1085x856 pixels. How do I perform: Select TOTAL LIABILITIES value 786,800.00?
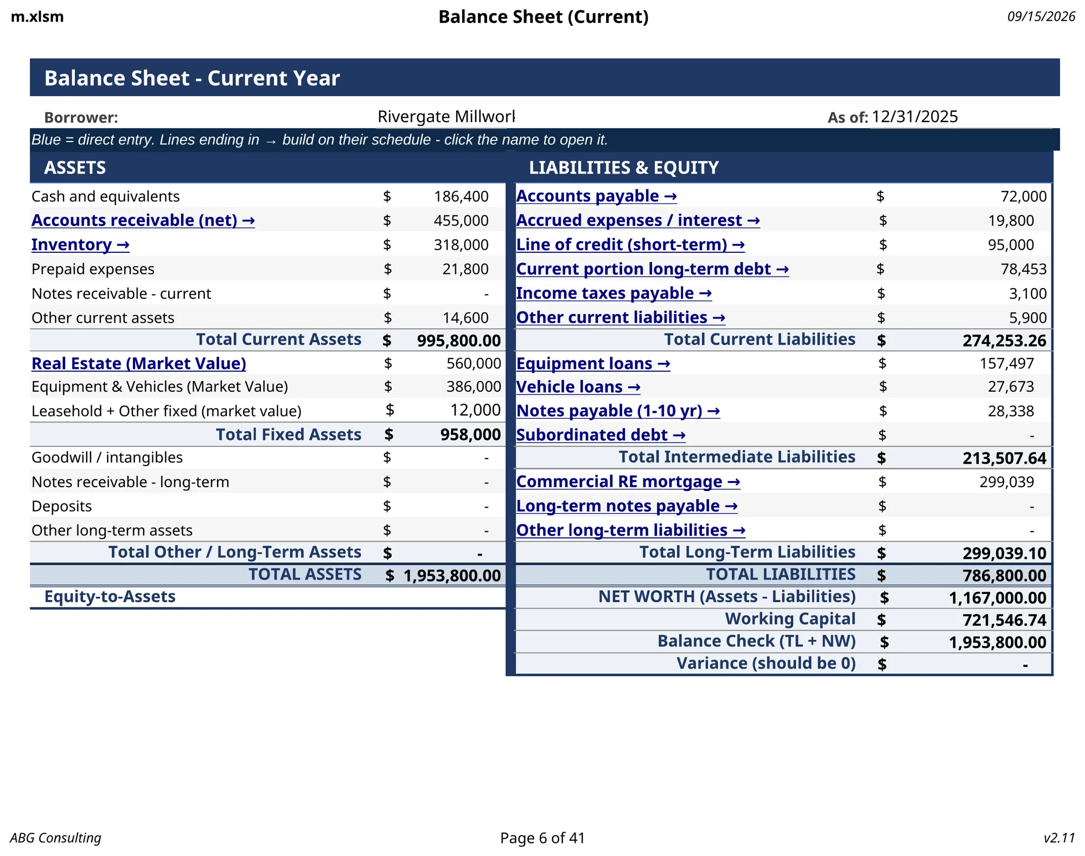(1005, 576)
